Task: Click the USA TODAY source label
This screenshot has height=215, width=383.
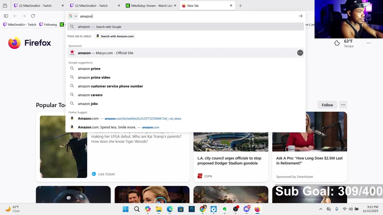Action: point(103,174)
